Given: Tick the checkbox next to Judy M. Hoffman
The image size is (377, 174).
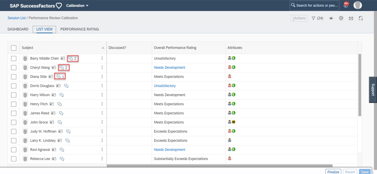Looking at the screenshot, I should [14, 131].
